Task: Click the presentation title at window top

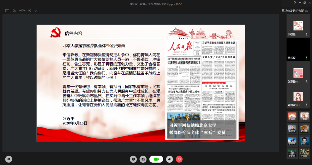Action: pyautogui.click(x=156, y=4)
